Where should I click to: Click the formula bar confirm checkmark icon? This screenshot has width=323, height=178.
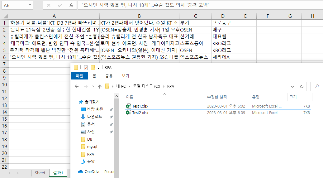tap(60, 5)
